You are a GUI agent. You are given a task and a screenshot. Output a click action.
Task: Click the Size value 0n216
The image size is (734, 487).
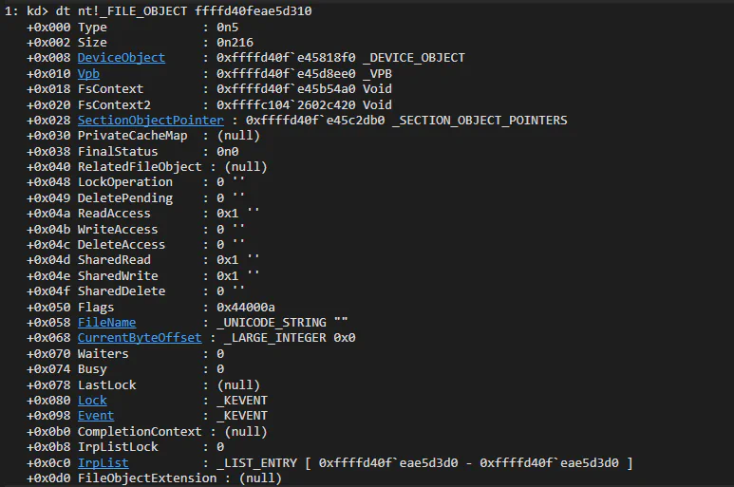234,43
